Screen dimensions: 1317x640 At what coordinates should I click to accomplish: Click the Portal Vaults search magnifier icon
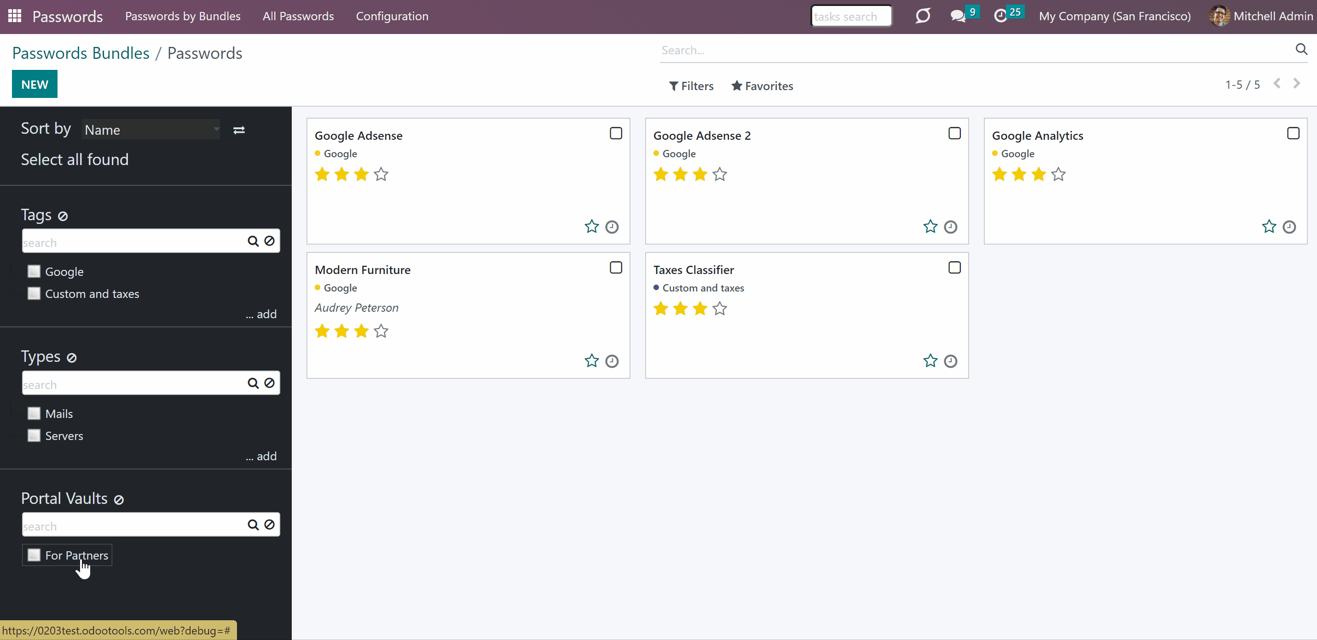point(253,525)
